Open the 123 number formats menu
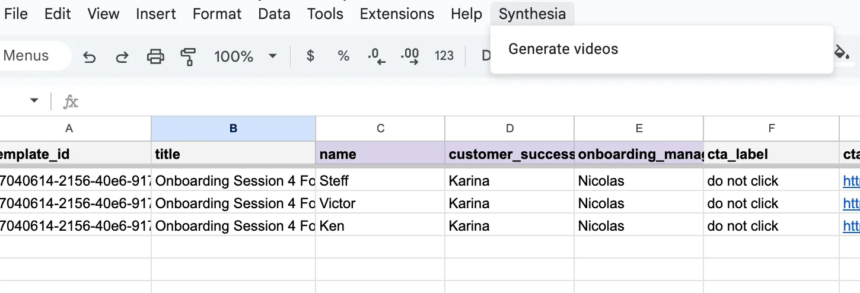 [x=444, y=56]
